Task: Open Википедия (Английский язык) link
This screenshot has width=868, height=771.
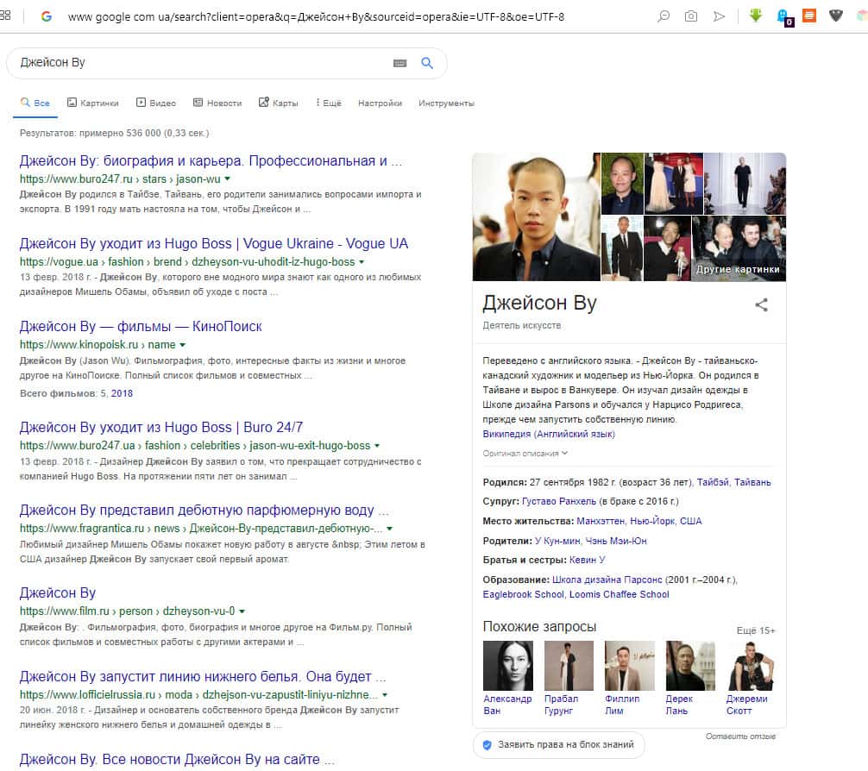Action: (x=549, y=435)
